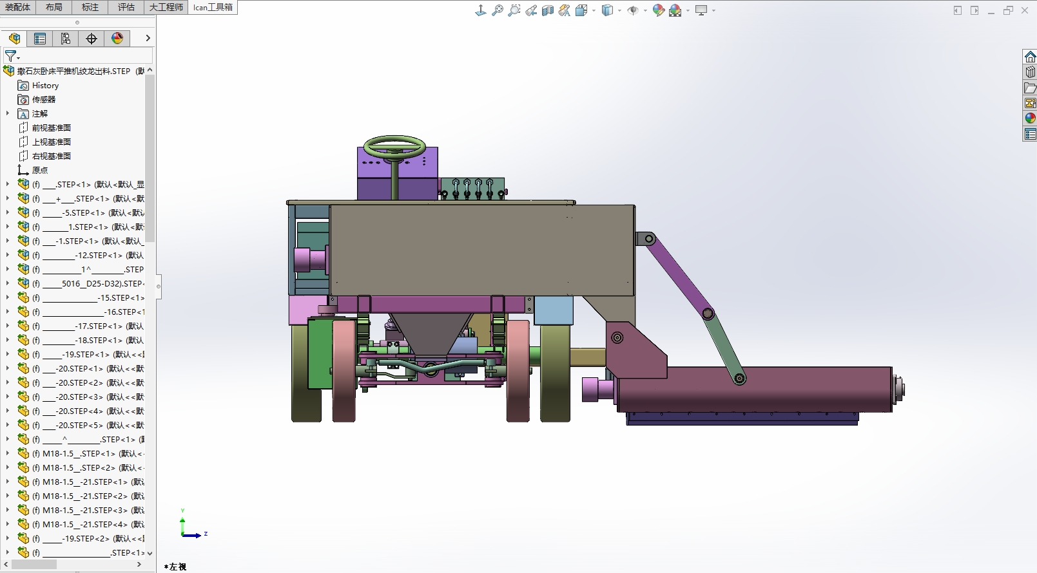Expand the ___-1.STEP<1> component
This screenshot has width=1037, height=573.
(x=8, y=241)
